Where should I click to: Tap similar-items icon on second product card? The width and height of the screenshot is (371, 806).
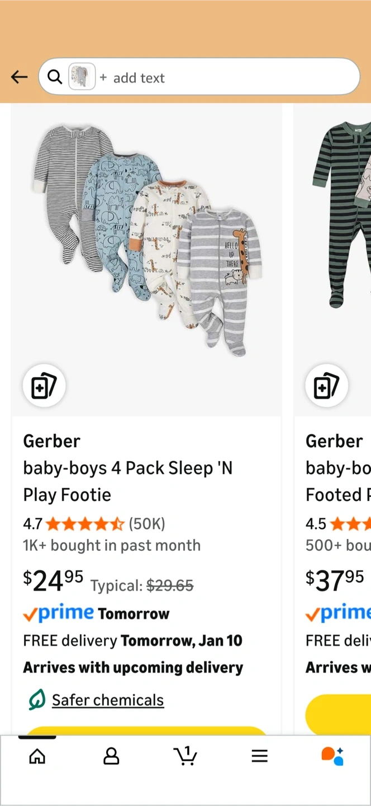point(327,386)
